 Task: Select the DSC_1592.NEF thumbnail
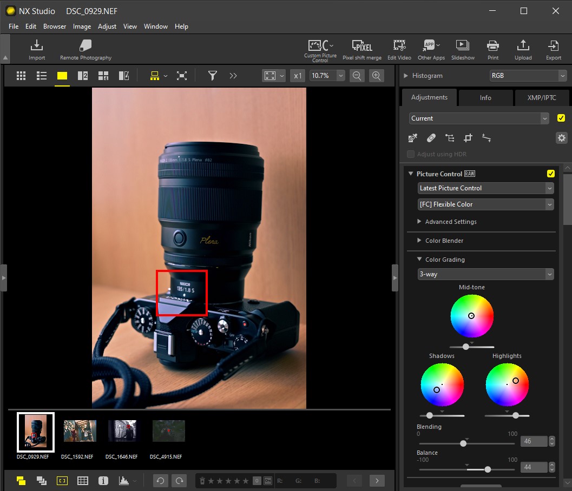[x=80, y=431]
